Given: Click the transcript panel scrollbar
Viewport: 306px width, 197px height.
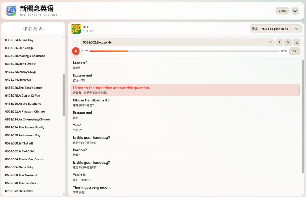Looking at the screenshot, I should click(x=303, y=117).
